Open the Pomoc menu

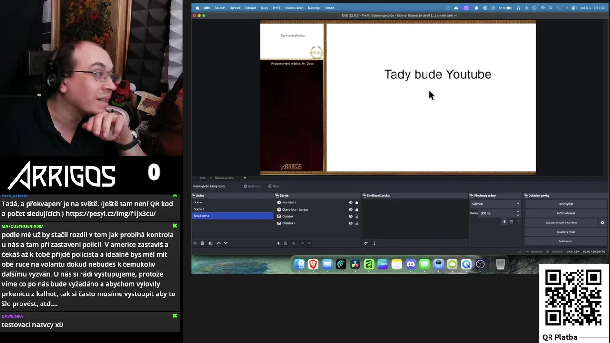coord(329,8)
